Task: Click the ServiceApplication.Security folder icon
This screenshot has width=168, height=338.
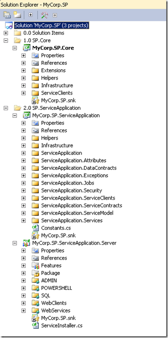Action: point(35,190)
